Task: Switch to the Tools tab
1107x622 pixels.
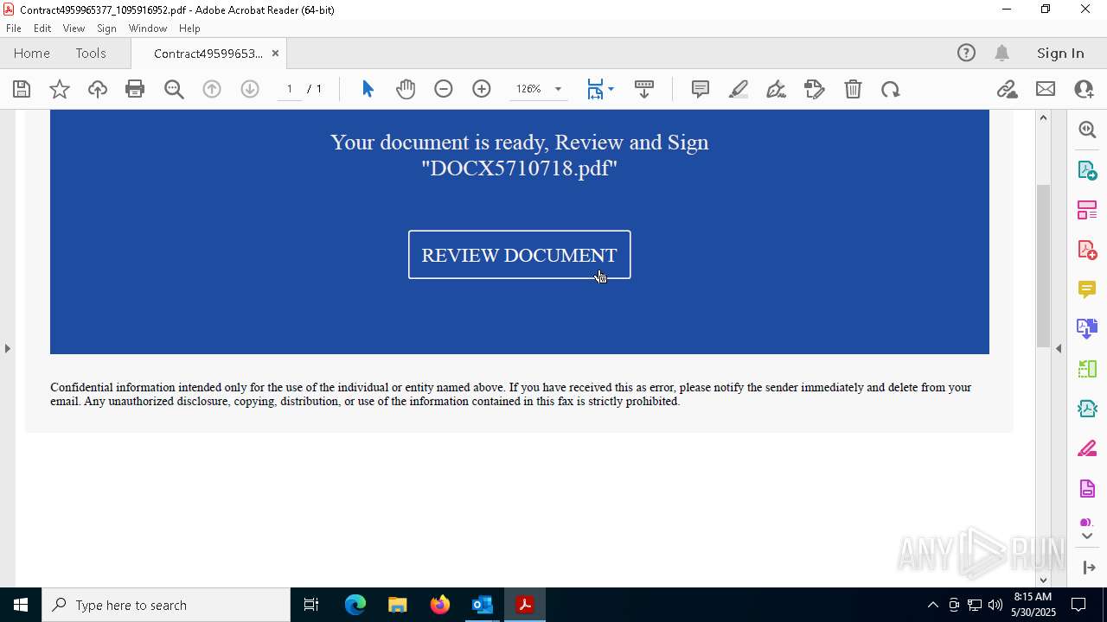Action: tap(91, 54)
